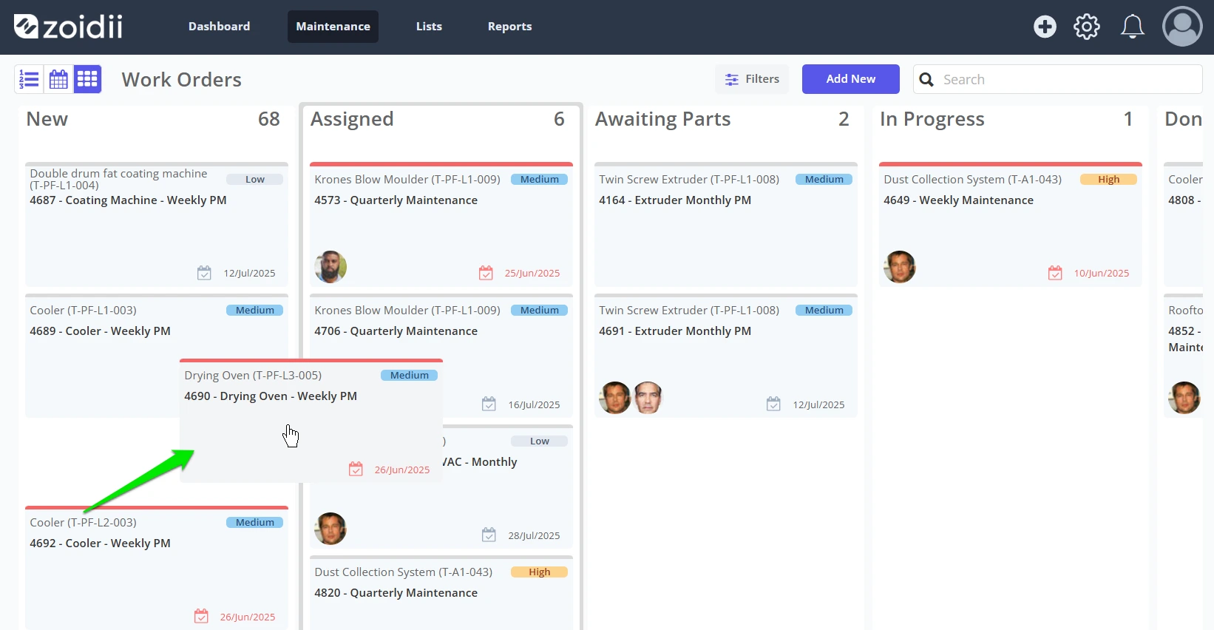The width and height of the screenshot is (1214, 630).
Task: Click the zoidii logo
Action: [68, 27]
